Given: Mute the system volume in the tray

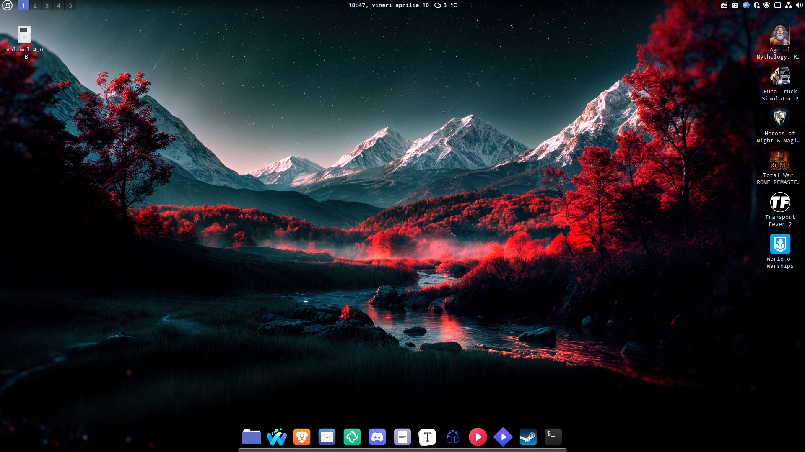Looking at the screenshot, I should point(799,5).
